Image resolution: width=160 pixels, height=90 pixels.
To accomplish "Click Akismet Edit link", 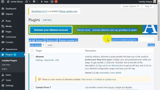I will 57,60.
